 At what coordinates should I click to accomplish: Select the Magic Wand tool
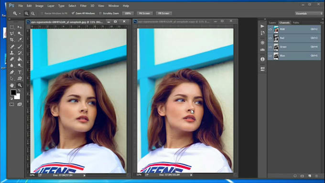point(20,33)
